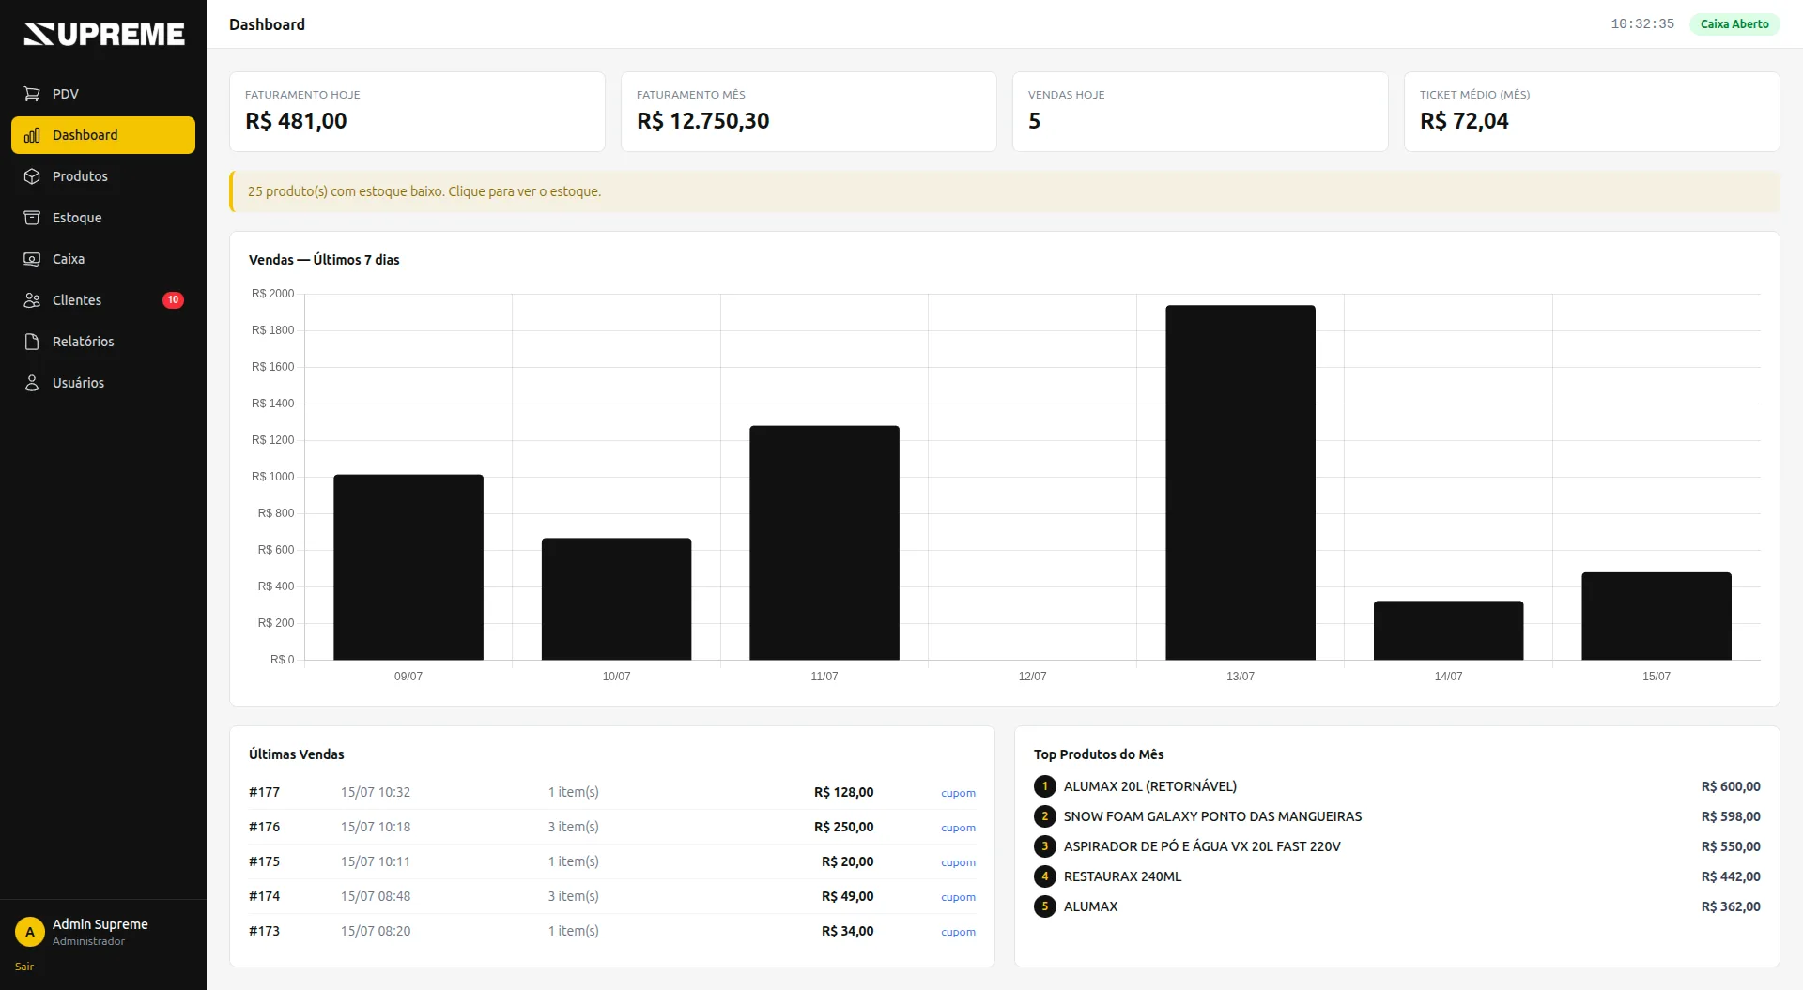
Task: Click the red Clientes notification badge
Action: (173, 300)
